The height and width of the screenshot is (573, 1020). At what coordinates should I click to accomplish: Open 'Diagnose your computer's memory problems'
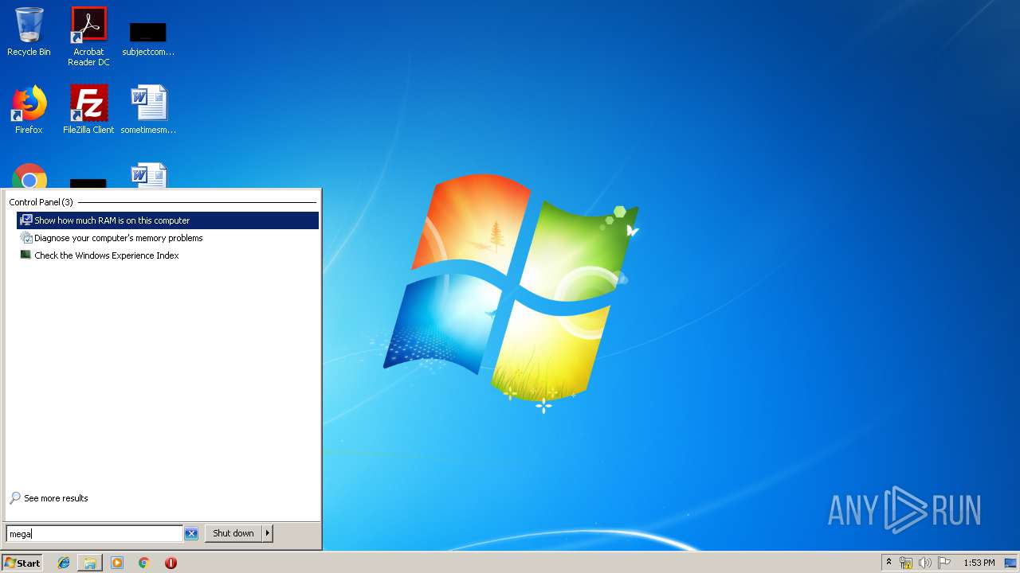(x=167, y=238)
